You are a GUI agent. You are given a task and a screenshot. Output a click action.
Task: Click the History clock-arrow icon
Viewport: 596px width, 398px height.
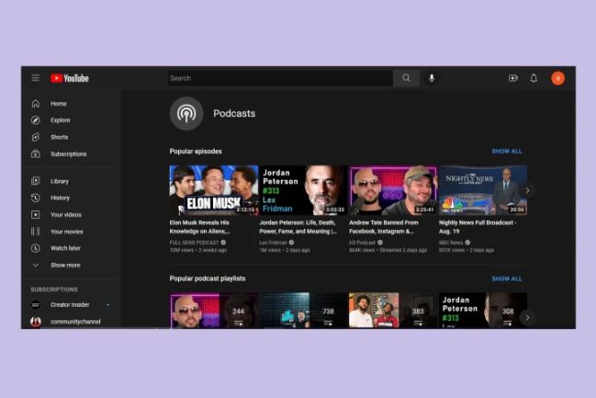click(35, 198)
